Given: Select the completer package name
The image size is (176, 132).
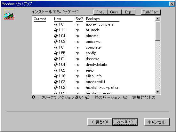Looking at the screenshot, I should 94,47.
